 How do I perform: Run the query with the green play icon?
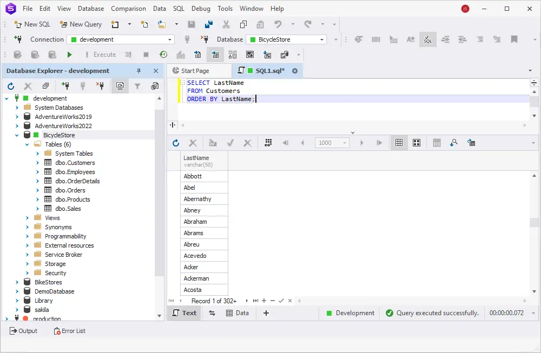pos(69,55)
